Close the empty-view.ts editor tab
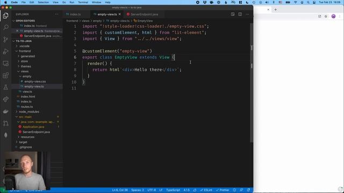This screenshot has width=344, height=193. coord(119,14)
